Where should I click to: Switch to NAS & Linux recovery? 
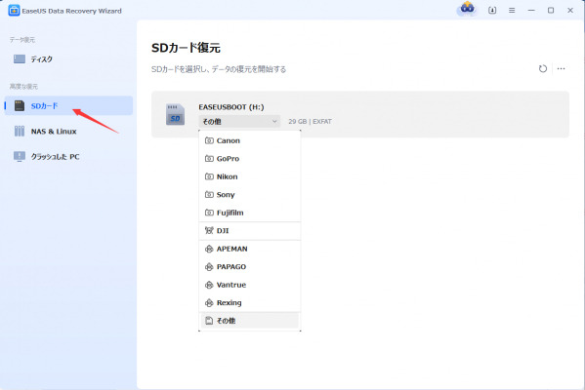pyautogui.click(x=68, y=131)
